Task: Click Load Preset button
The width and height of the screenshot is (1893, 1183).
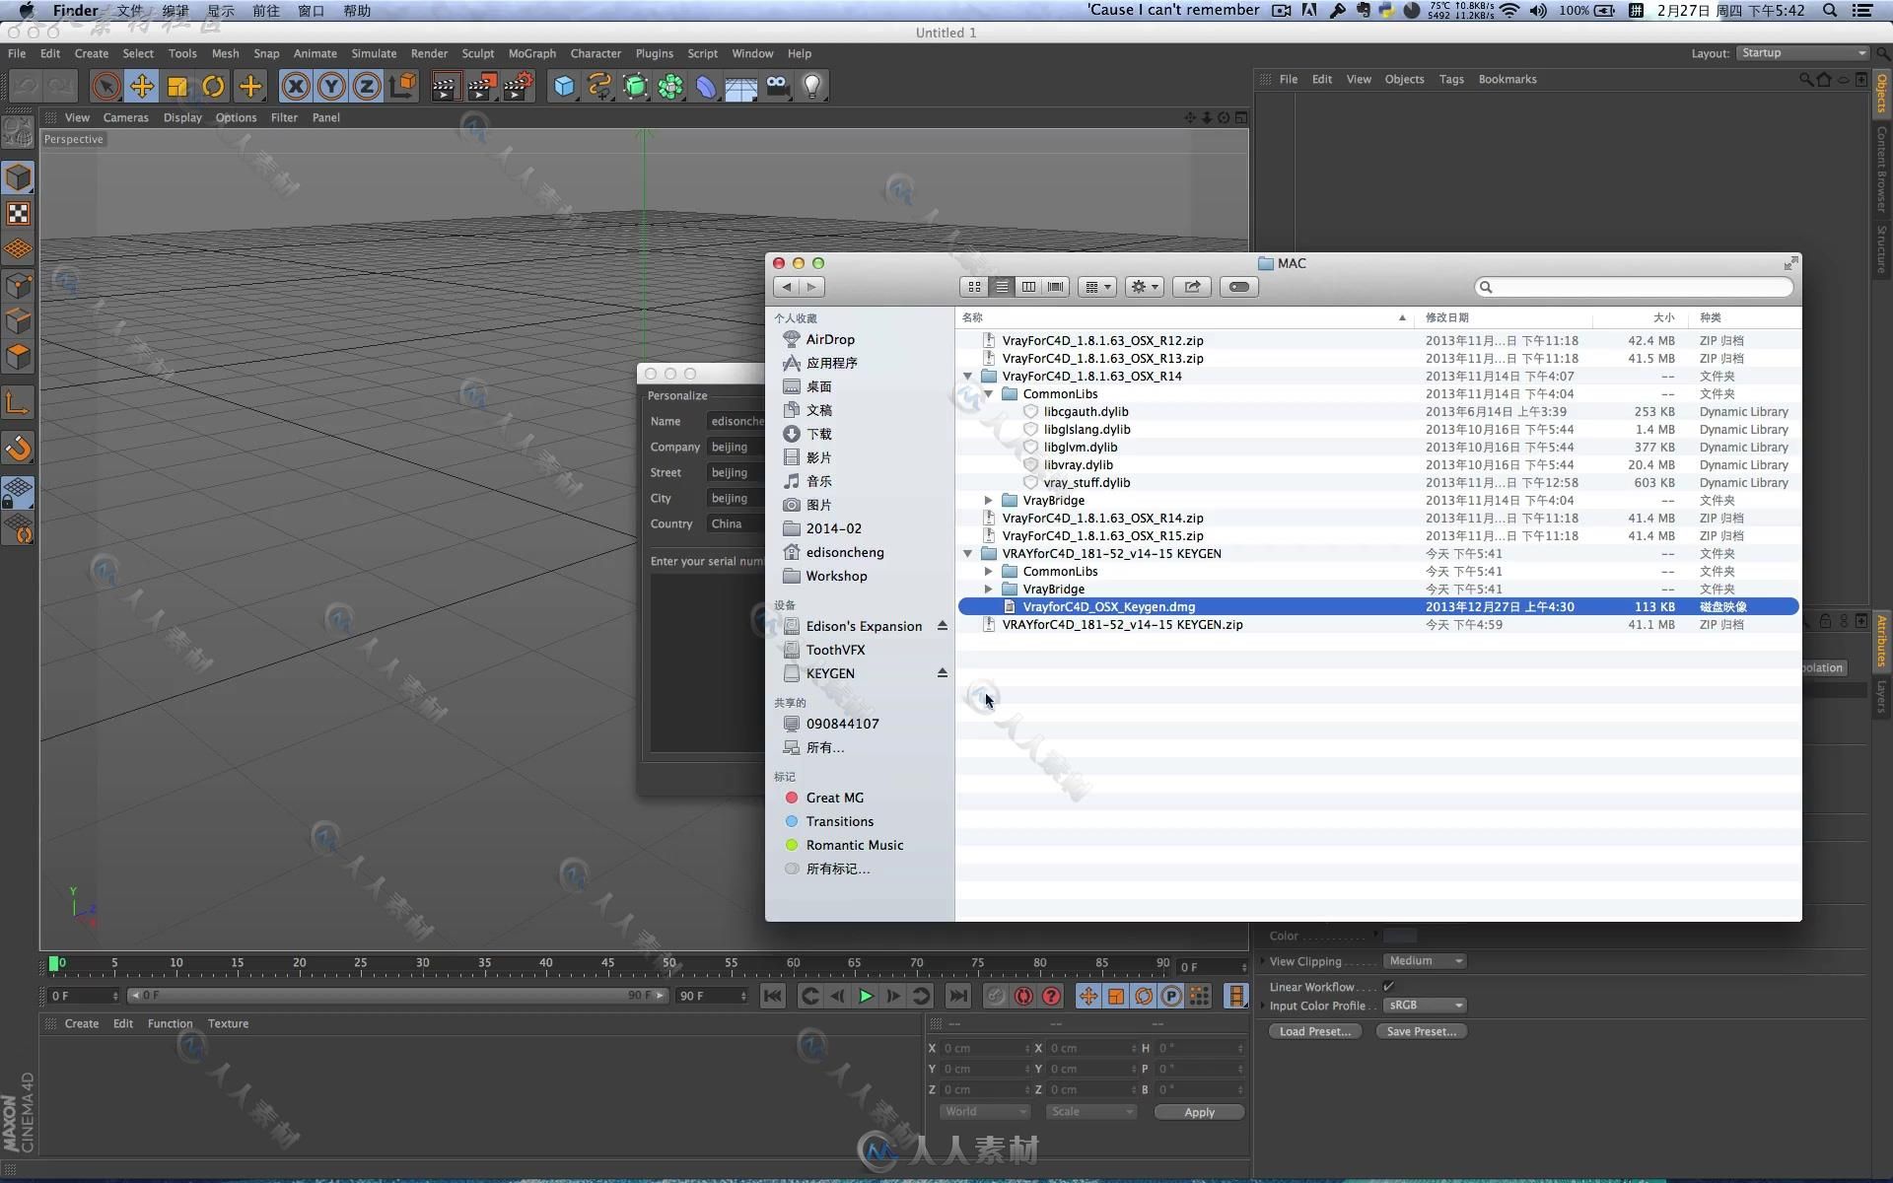Action: [1315, 1030]
